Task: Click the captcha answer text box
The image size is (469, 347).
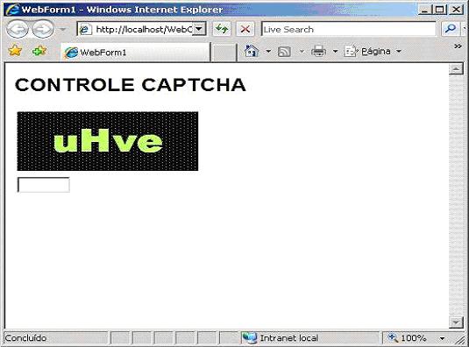Action: (x=44, y=185)
